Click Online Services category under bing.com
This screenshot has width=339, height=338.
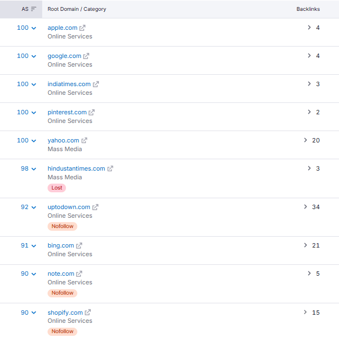click(70, 254)
